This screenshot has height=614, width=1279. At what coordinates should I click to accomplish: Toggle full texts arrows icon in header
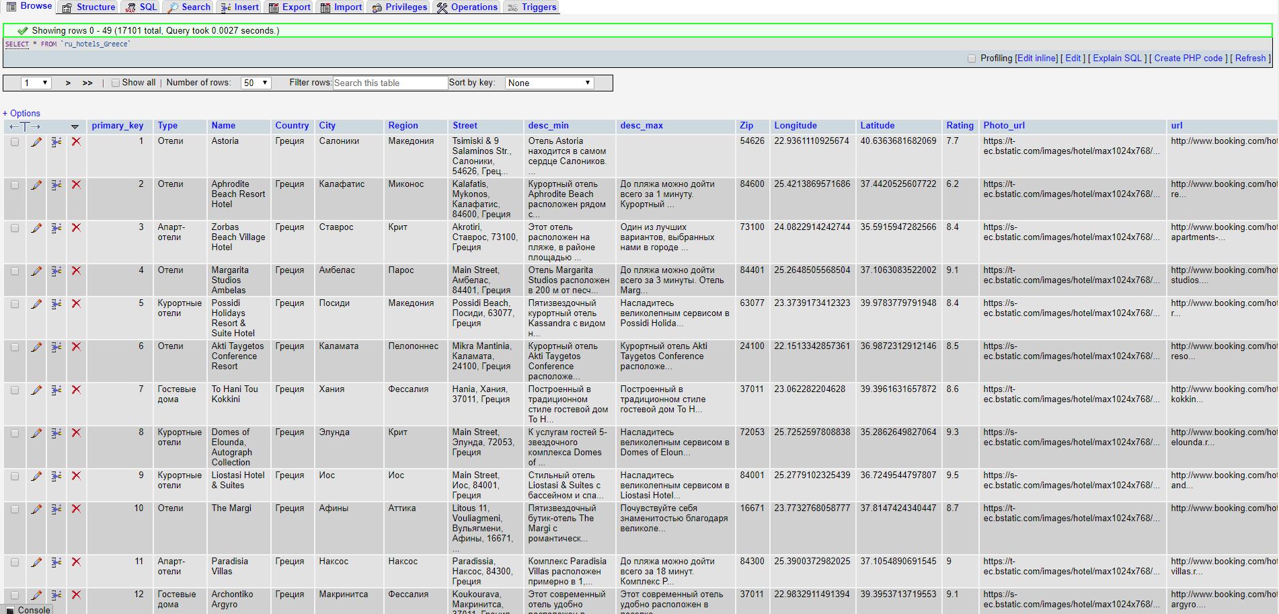pos(25,126)
